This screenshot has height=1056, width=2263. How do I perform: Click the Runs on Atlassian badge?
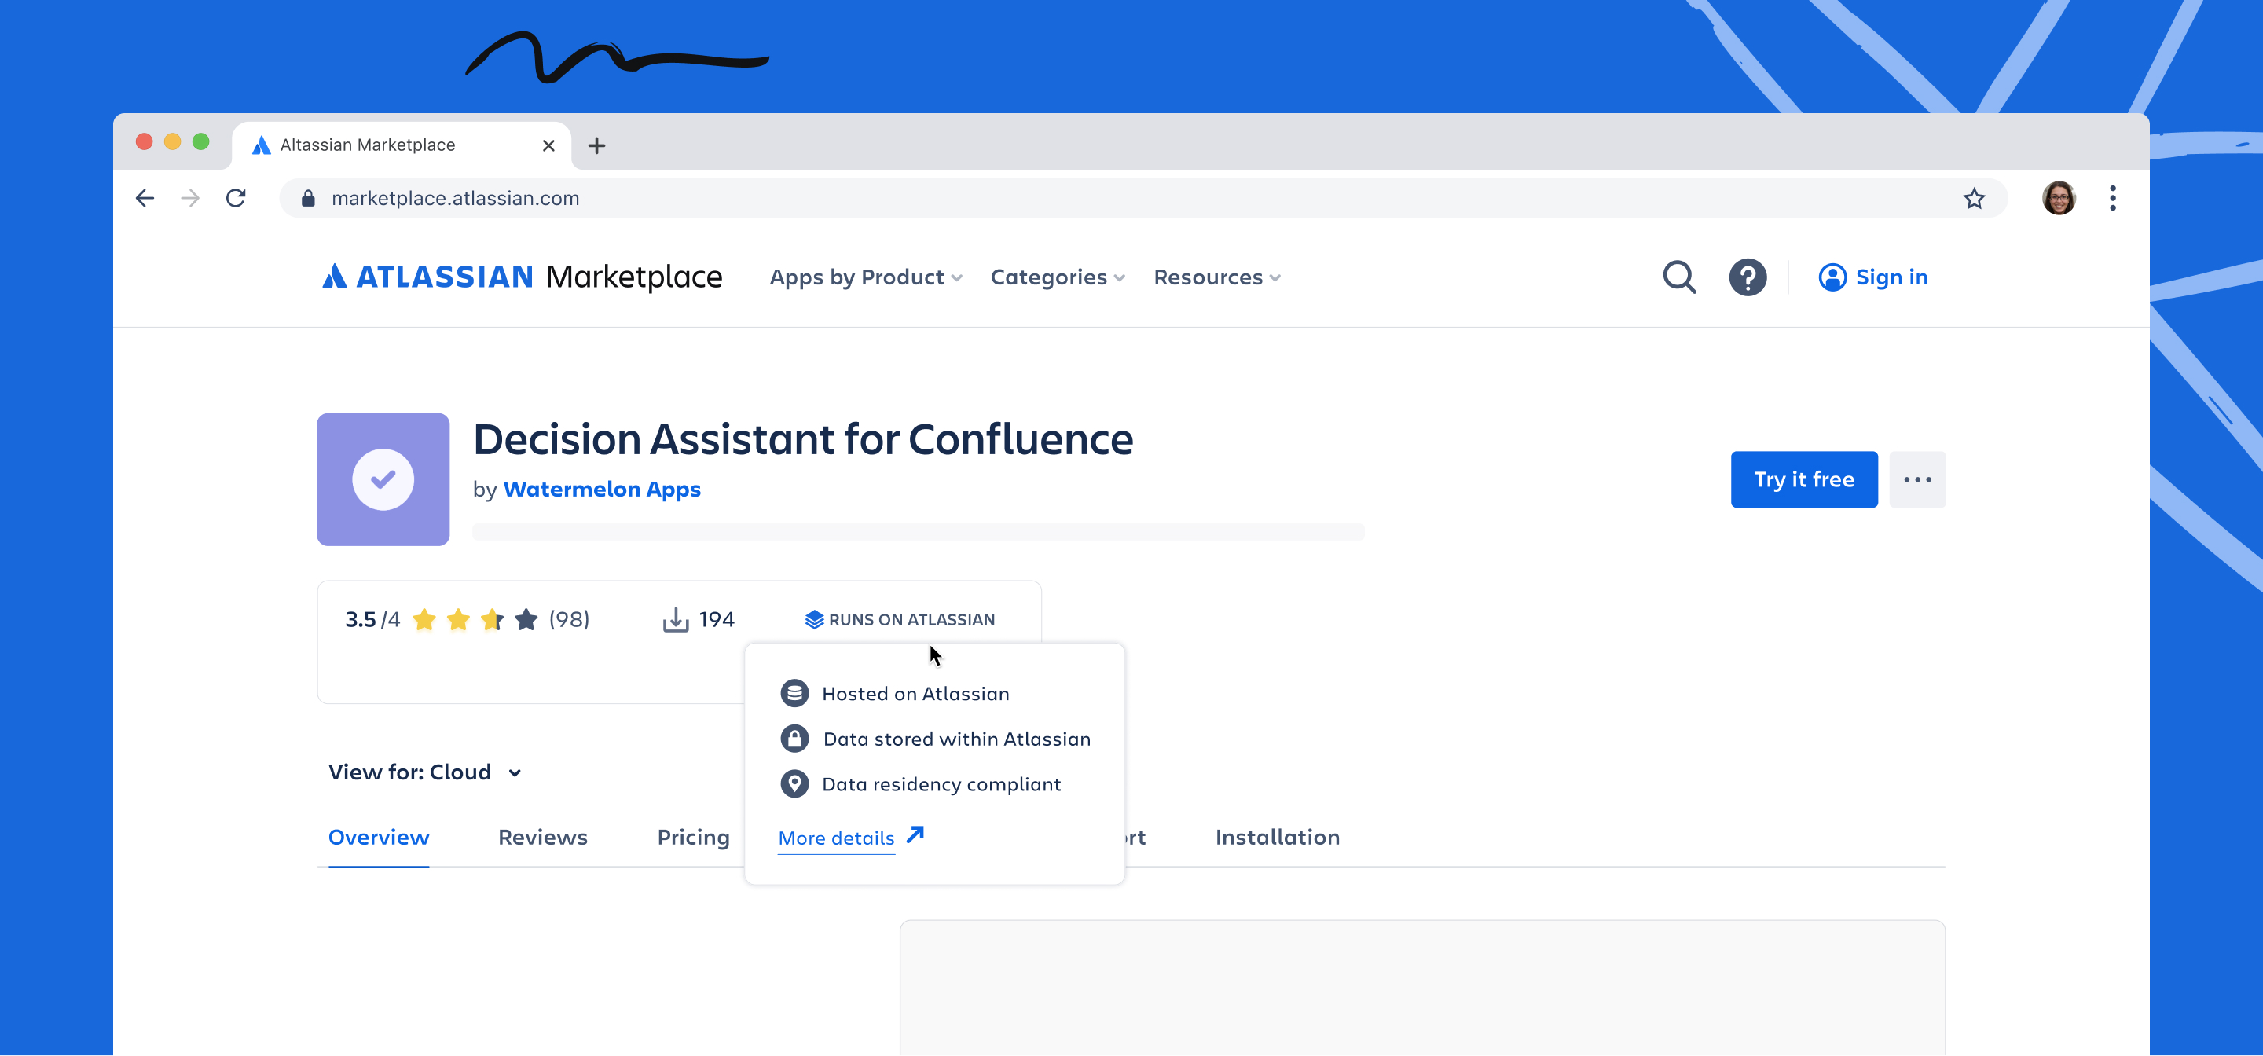(900, 619)
